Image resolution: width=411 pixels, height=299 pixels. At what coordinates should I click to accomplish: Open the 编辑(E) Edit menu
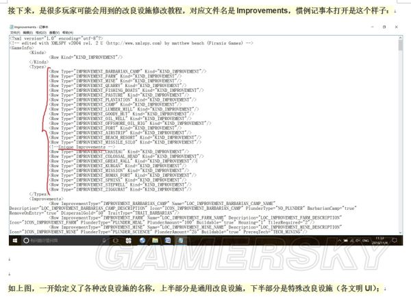(28, 32)
